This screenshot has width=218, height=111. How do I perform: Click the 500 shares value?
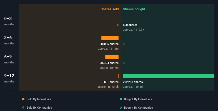(130, 25)
